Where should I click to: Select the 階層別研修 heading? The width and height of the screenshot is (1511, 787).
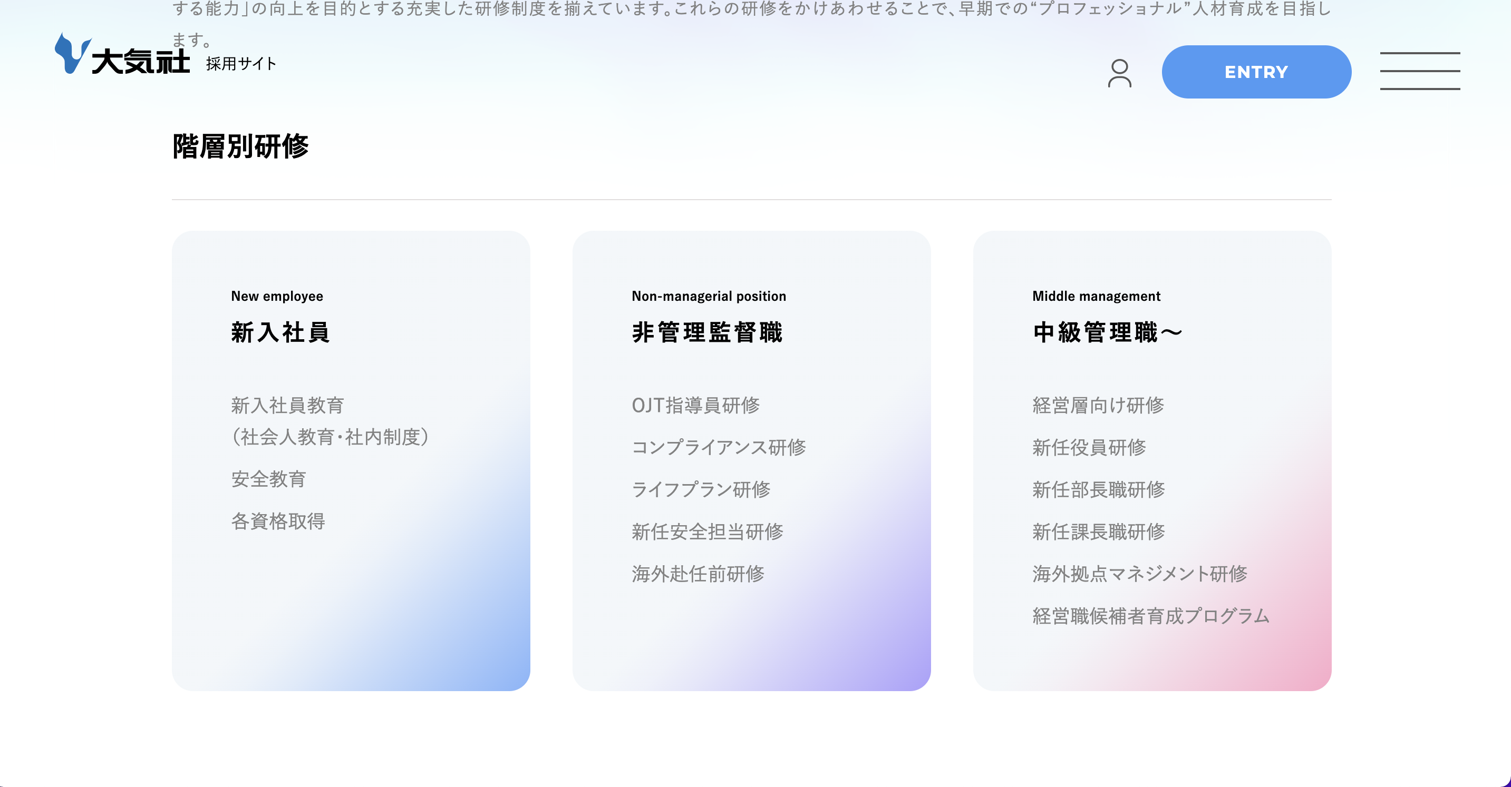pyautogui.click(x=240, y=146)
